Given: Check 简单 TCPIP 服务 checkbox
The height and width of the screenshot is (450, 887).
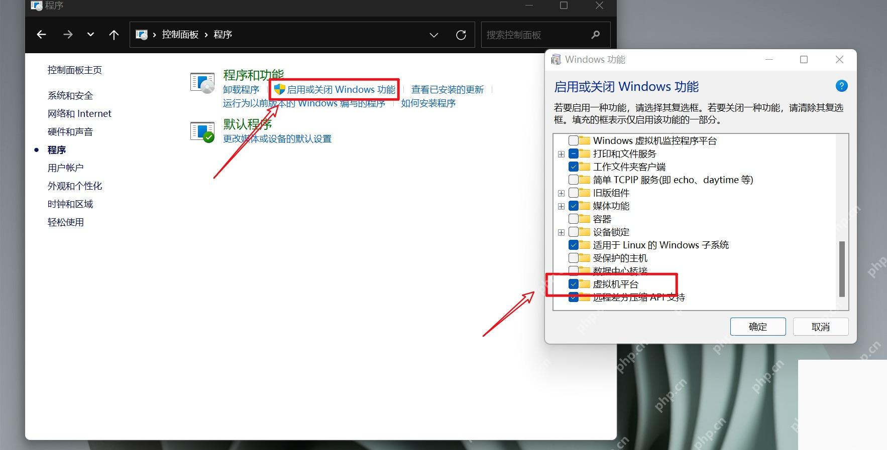Looking at the screenshot, I should (573, 180).
